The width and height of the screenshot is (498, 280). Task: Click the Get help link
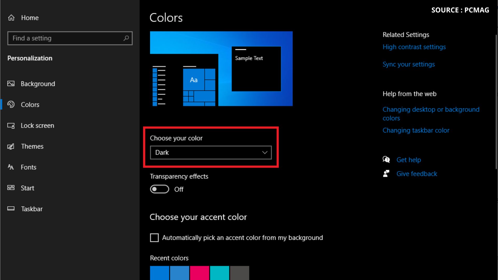pos(409,160)
